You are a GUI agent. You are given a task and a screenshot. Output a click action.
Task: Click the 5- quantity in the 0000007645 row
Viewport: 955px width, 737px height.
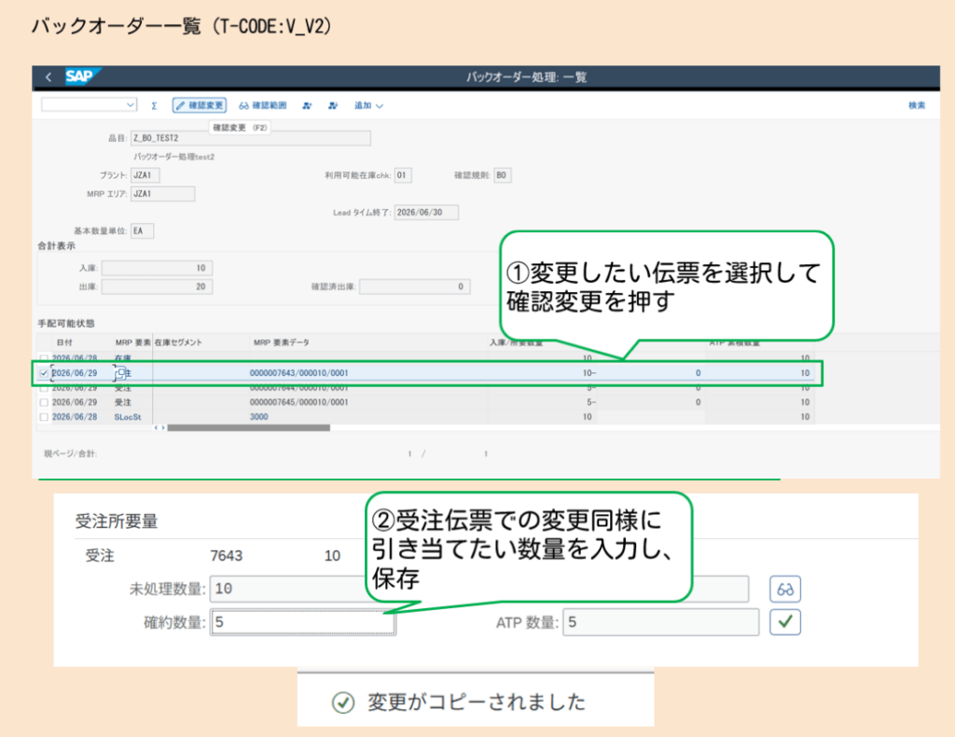(591, 402)
